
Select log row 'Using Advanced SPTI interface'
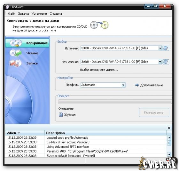86,147
